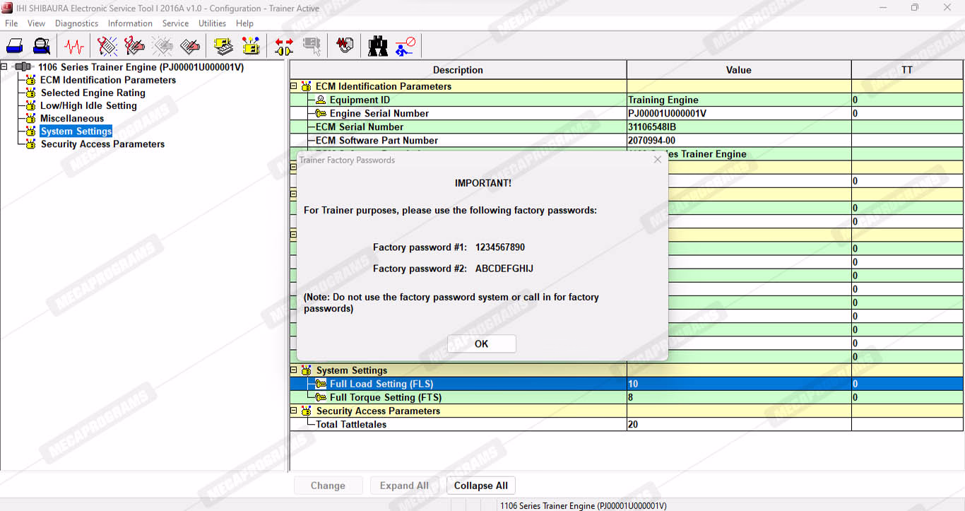Screen dimensions: 965x511
Task: Click the Connect/Disconnect red arrows icon
Action: [284, 47]
